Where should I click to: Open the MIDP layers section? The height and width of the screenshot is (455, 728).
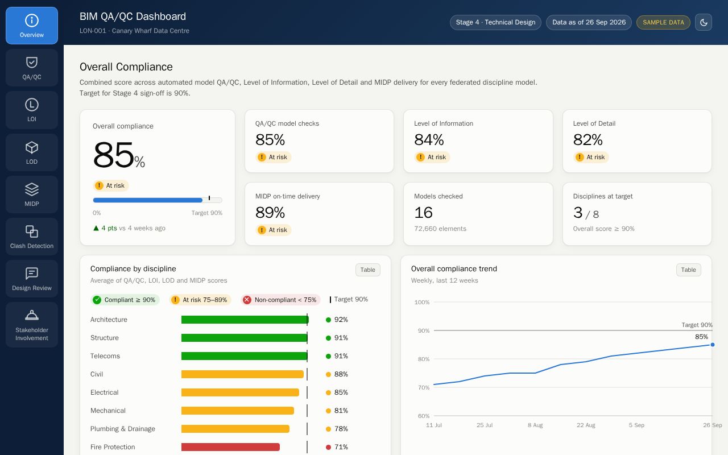[32, 195]
